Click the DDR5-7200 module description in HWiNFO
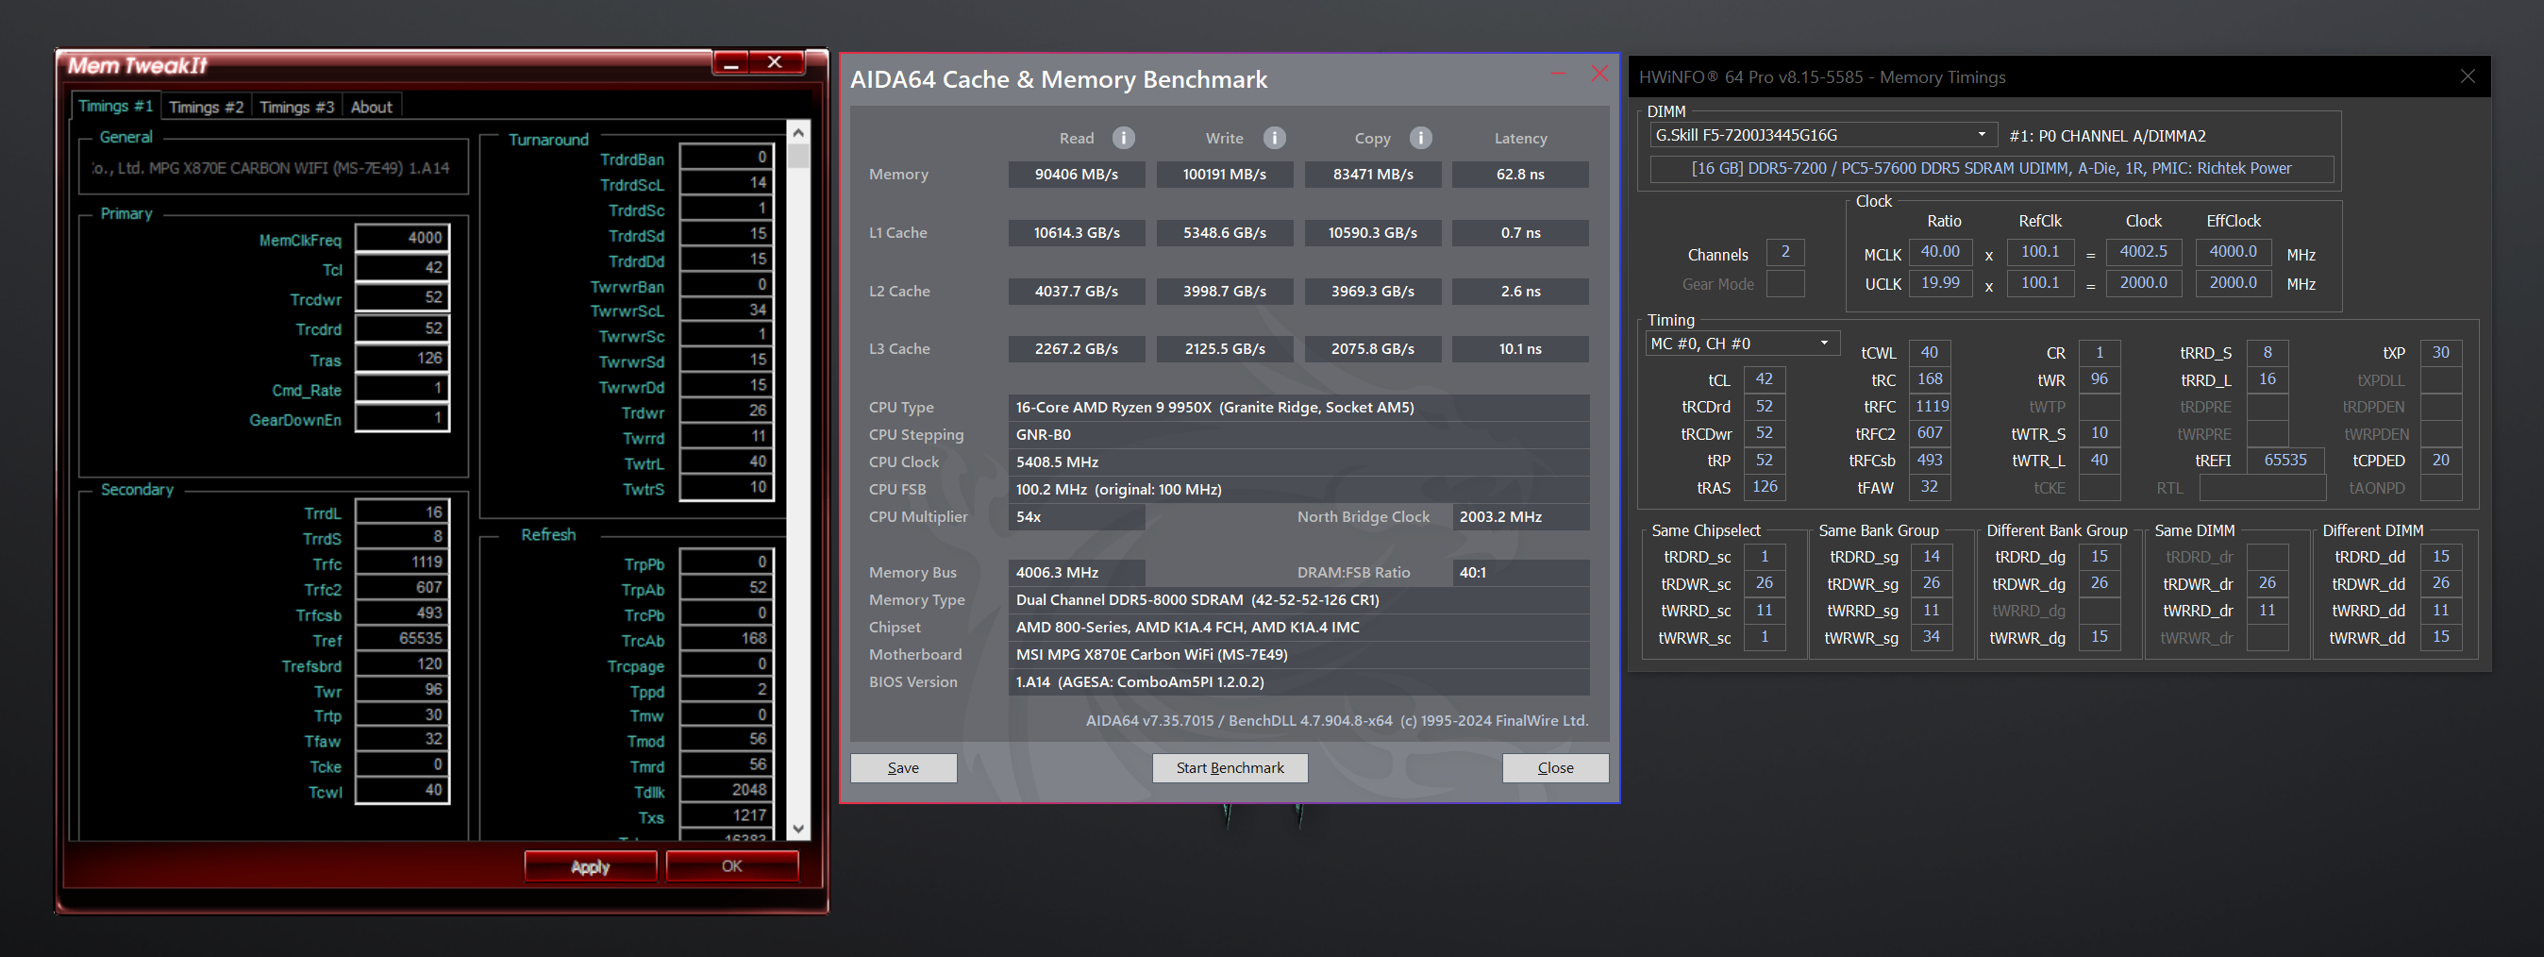This screenshot has height=957, width=2544. pyautogui.click(x=1991, y=169)
